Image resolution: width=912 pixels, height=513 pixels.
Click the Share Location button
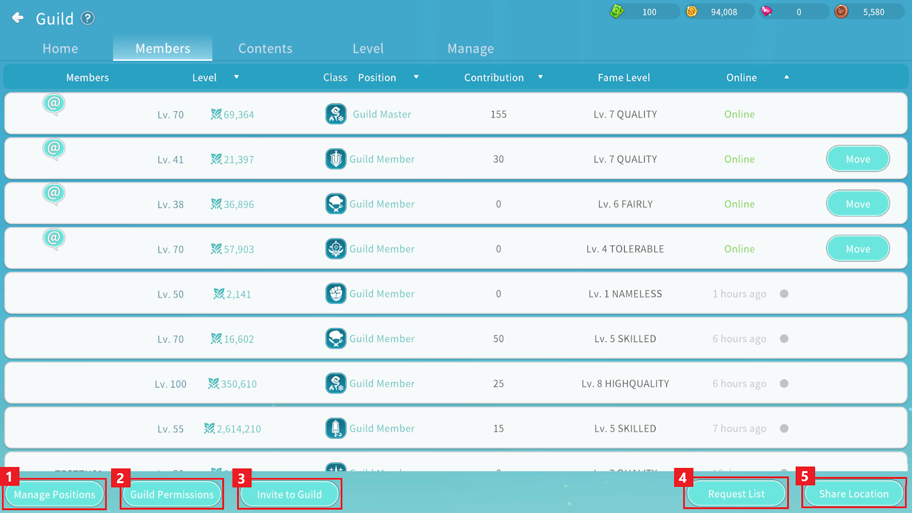[853, 494]
